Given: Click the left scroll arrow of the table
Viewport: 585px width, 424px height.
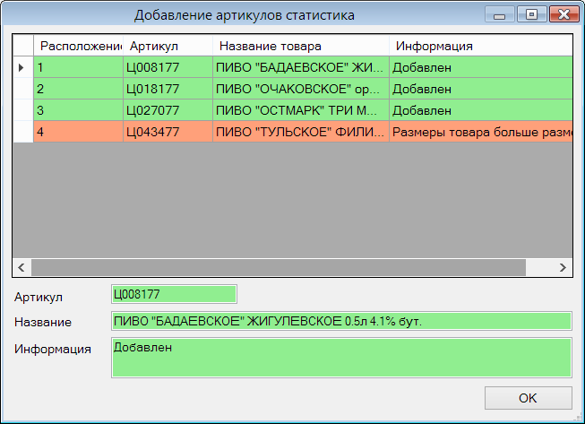Looking at the screenshot, I should (22, 268).
